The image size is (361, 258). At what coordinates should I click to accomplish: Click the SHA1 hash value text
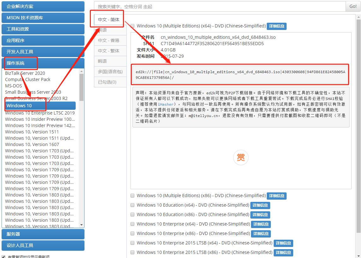tap(212, 44)
